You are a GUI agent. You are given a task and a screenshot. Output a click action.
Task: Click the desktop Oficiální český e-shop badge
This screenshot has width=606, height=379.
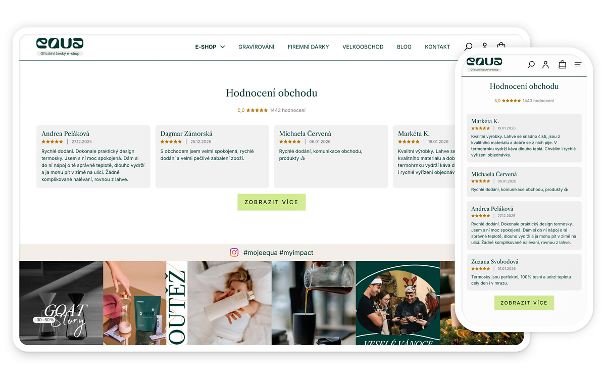(x=60, y=54)
